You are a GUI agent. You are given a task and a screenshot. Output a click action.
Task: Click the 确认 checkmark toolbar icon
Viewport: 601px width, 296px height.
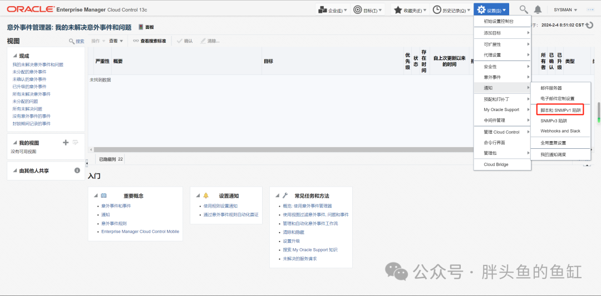(179, 41)
